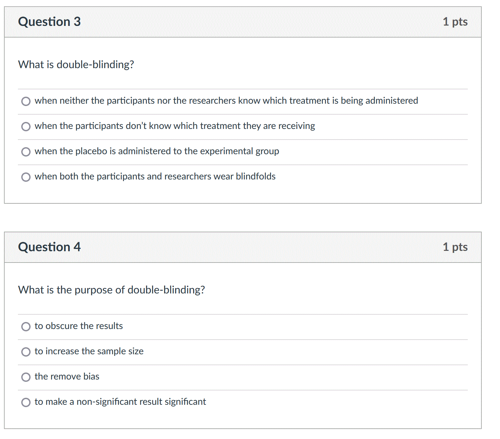Click the Question 3 header title

pos(50,22)
